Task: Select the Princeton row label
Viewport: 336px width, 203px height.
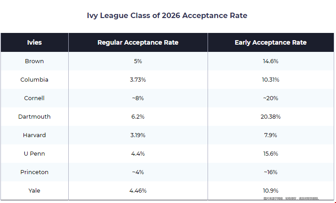Action: click(34, 172)
